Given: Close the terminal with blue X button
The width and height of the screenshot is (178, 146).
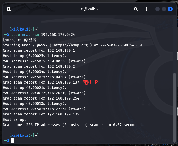Looking at the screenshot, I should click(x=170, y=9).
